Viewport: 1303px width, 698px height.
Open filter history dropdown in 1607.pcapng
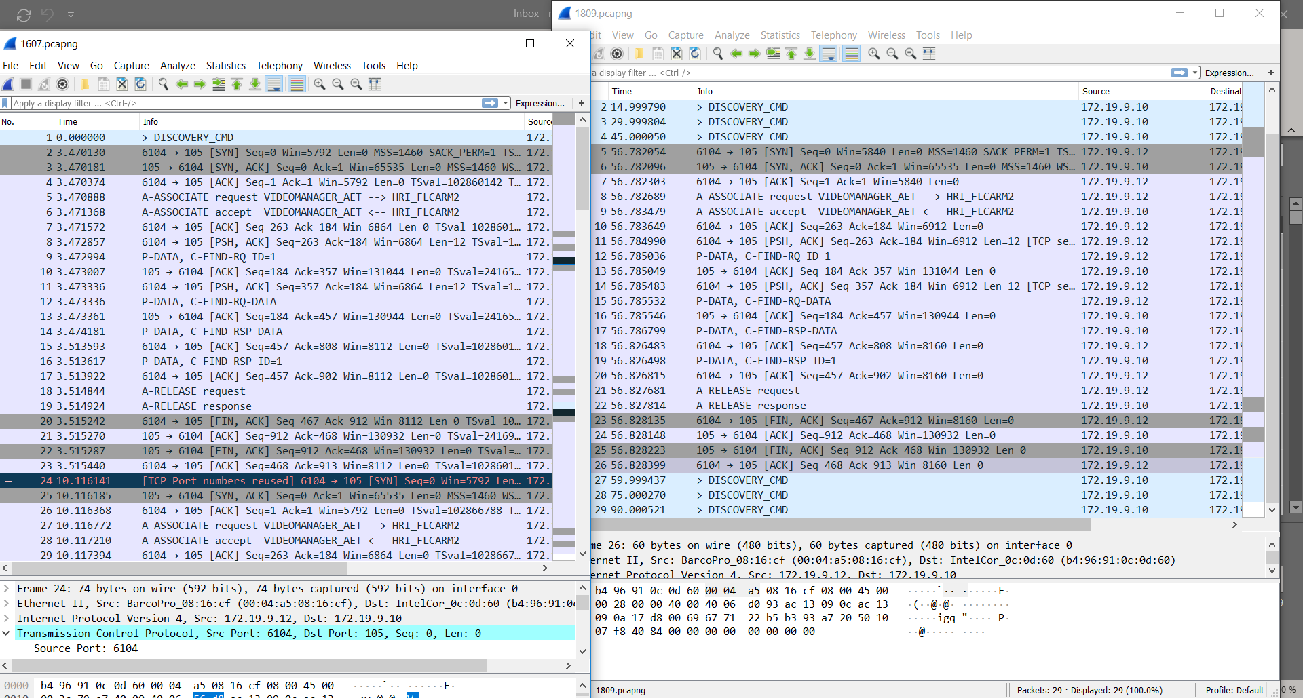[x=506, y=103]
